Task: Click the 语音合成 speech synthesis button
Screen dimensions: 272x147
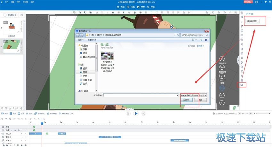Action: [x=39, y=113]
